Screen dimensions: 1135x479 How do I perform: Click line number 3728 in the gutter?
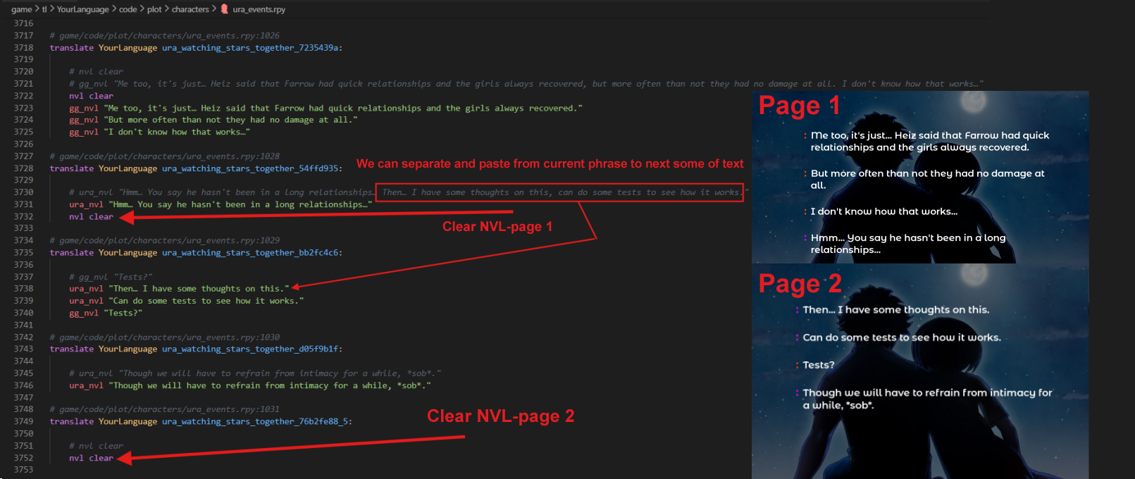click(23, 168)
